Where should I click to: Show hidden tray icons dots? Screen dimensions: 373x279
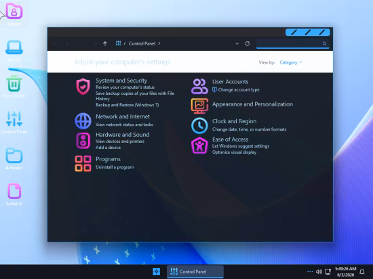[x=310, y=272]
